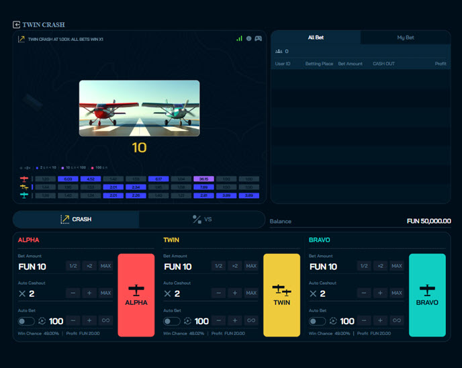Screen dimensions: 462x368
Task: Set infinite auto bet rounds for Bravo
Action: [396, 321]
